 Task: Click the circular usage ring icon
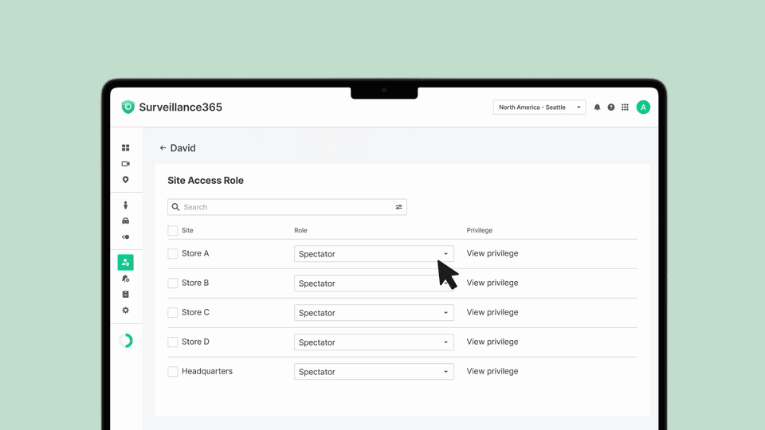tap(125, 340)
